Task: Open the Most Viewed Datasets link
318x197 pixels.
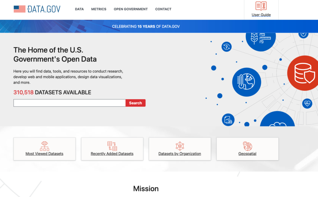Action: coord(44,154)
